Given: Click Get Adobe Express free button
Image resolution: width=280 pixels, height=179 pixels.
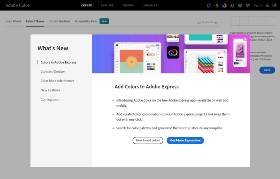Looking at the screenshot, I should tap(185, 140).
